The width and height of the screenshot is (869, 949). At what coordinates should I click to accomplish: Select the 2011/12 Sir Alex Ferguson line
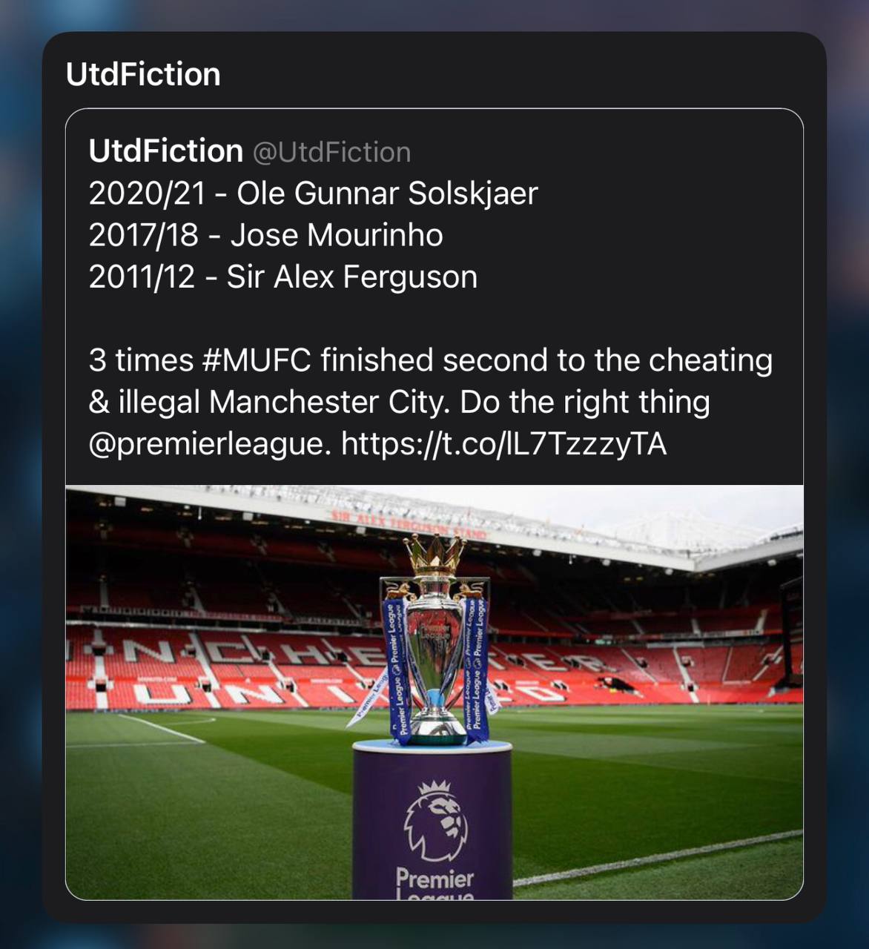point(282,277)
